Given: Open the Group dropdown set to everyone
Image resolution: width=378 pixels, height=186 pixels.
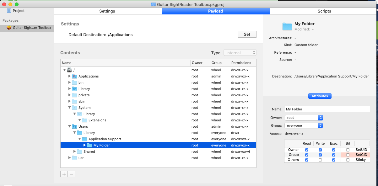Looking at the screenshot, I should tap(304, 125).
